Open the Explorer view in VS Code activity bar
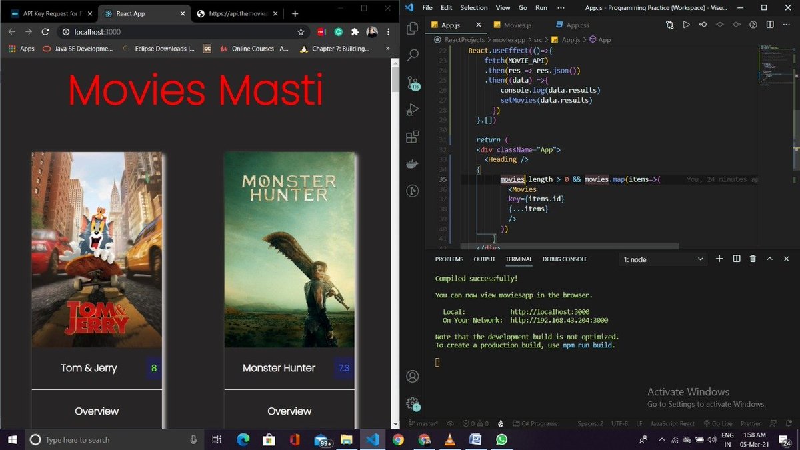 [x=413, y=27]
